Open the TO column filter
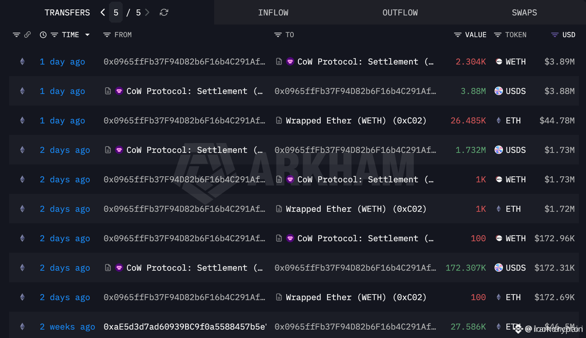The image size is (586, 338). [x=278, y=35]
